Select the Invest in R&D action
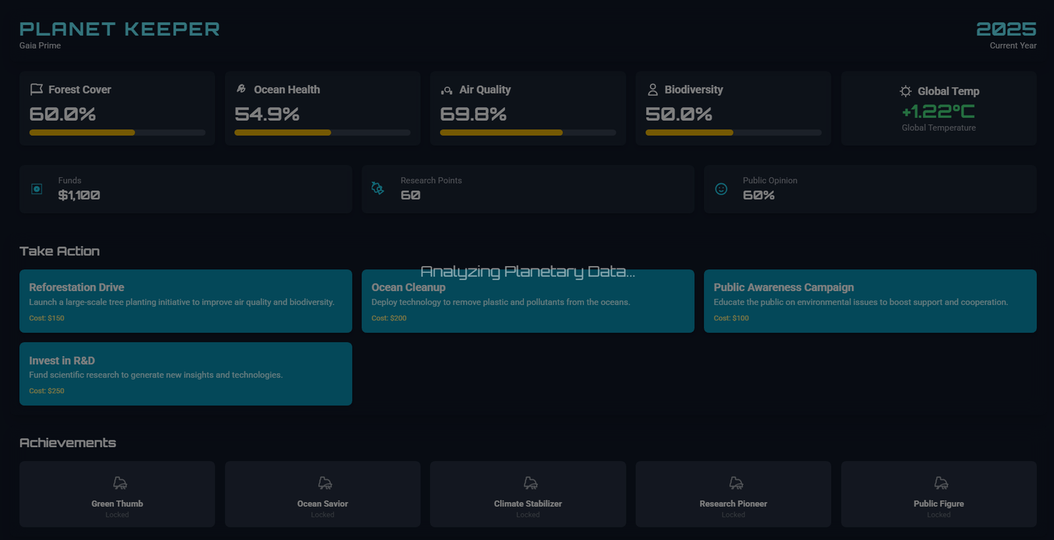This screenshot has height=540, width=1054. [185, 373]
